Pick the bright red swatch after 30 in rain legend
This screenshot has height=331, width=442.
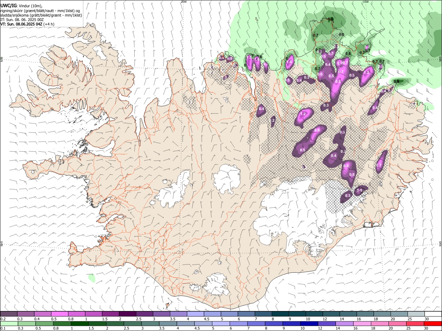433,323
